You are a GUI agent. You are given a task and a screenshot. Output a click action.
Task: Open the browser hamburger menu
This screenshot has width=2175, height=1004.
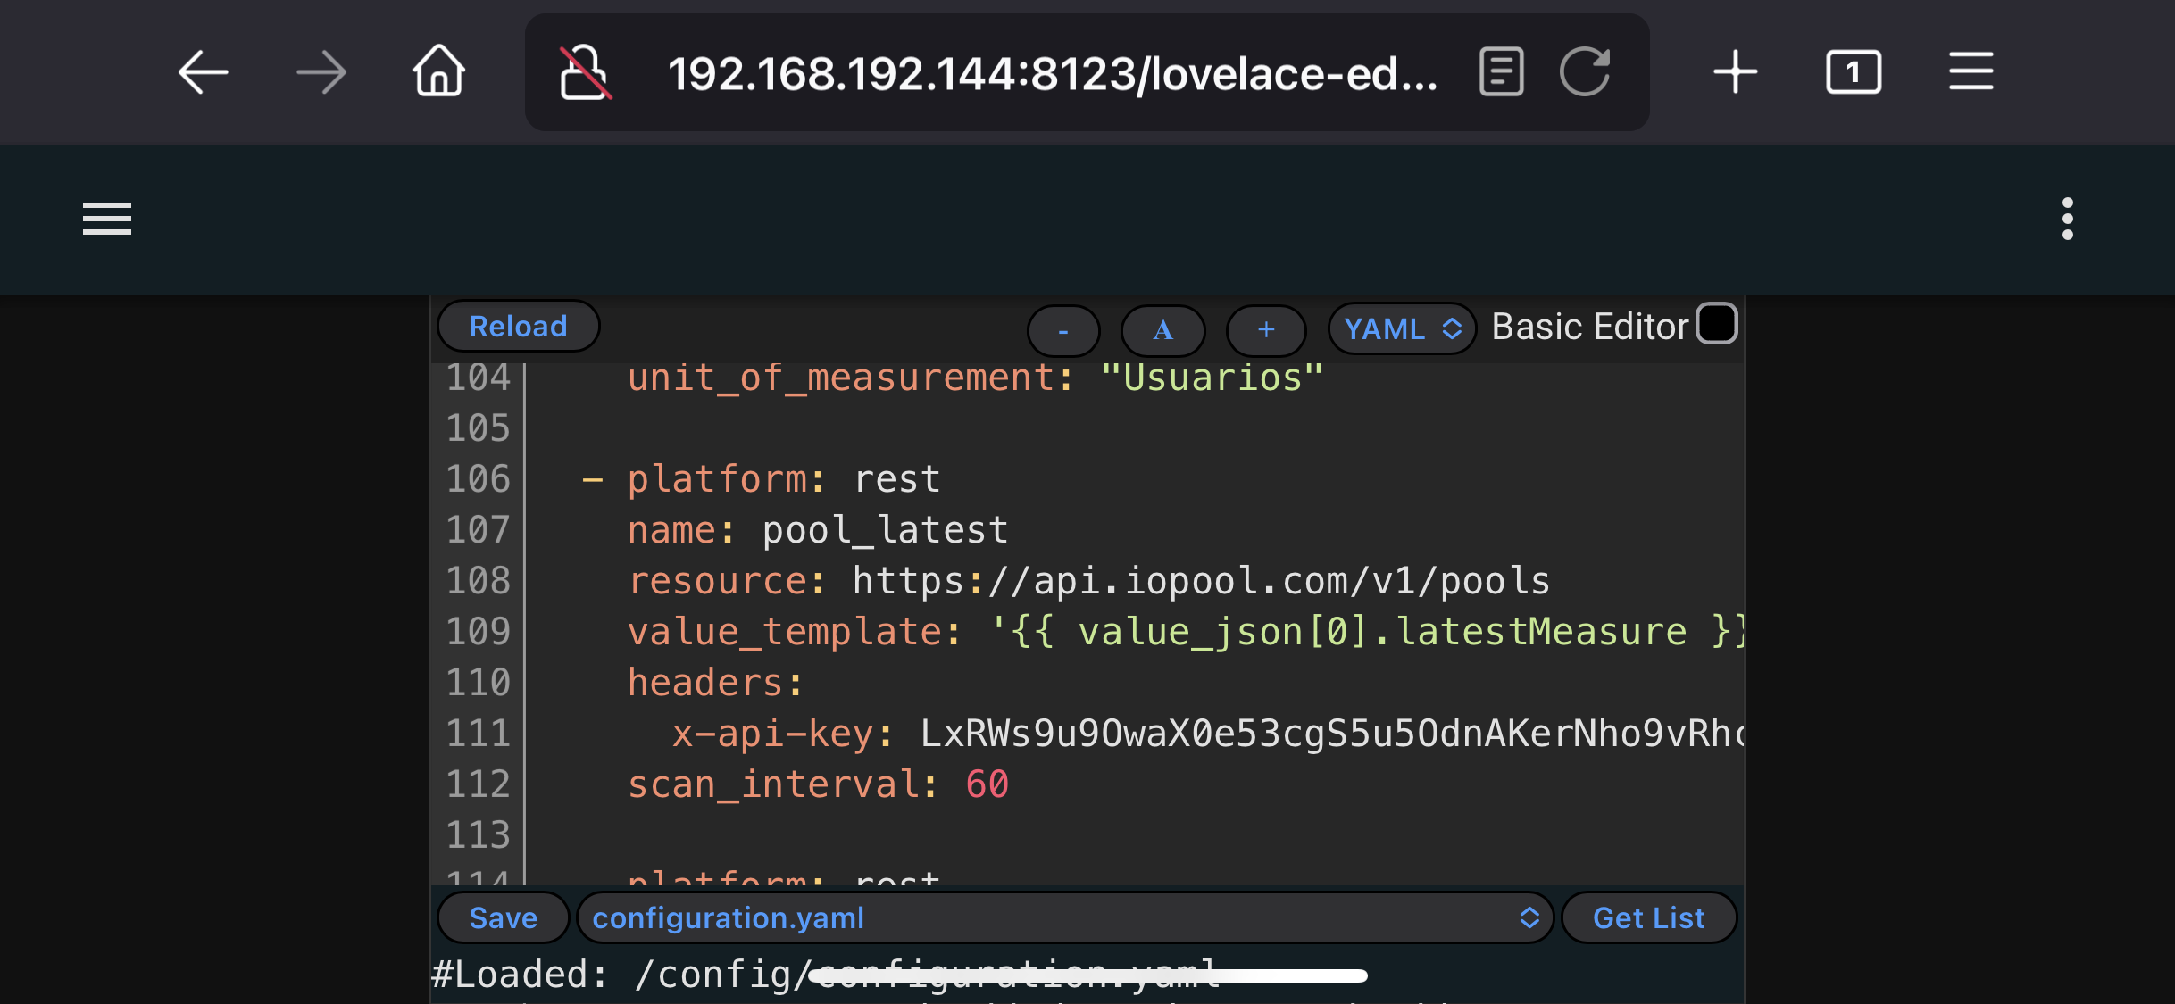point(1971,72)
